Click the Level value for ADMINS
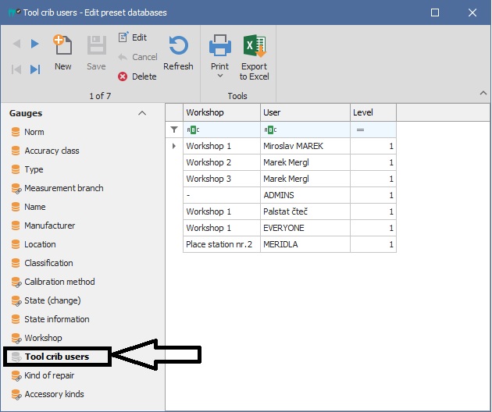This screenshot has width=492, height=412. click(x=373, y=195)
